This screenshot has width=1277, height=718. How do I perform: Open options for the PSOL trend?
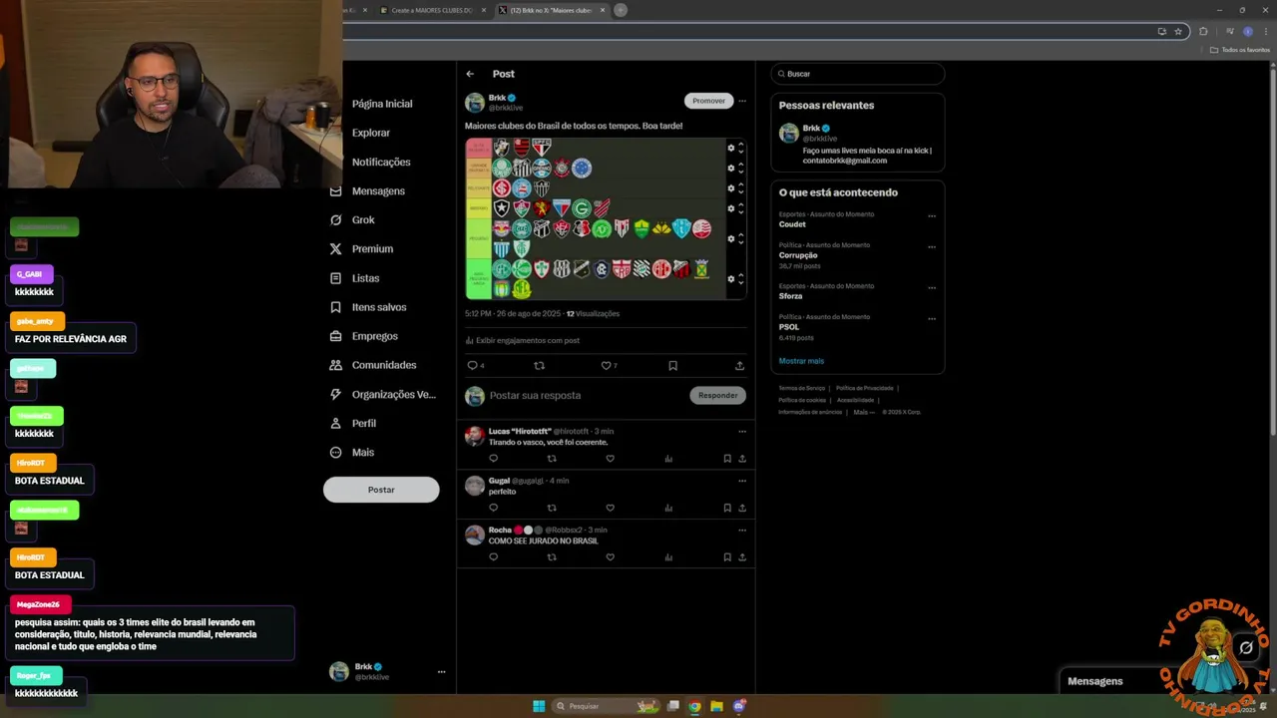[x=932, y=319]
